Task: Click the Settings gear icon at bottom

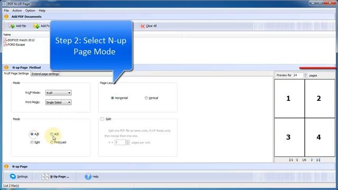Action: 13,176
